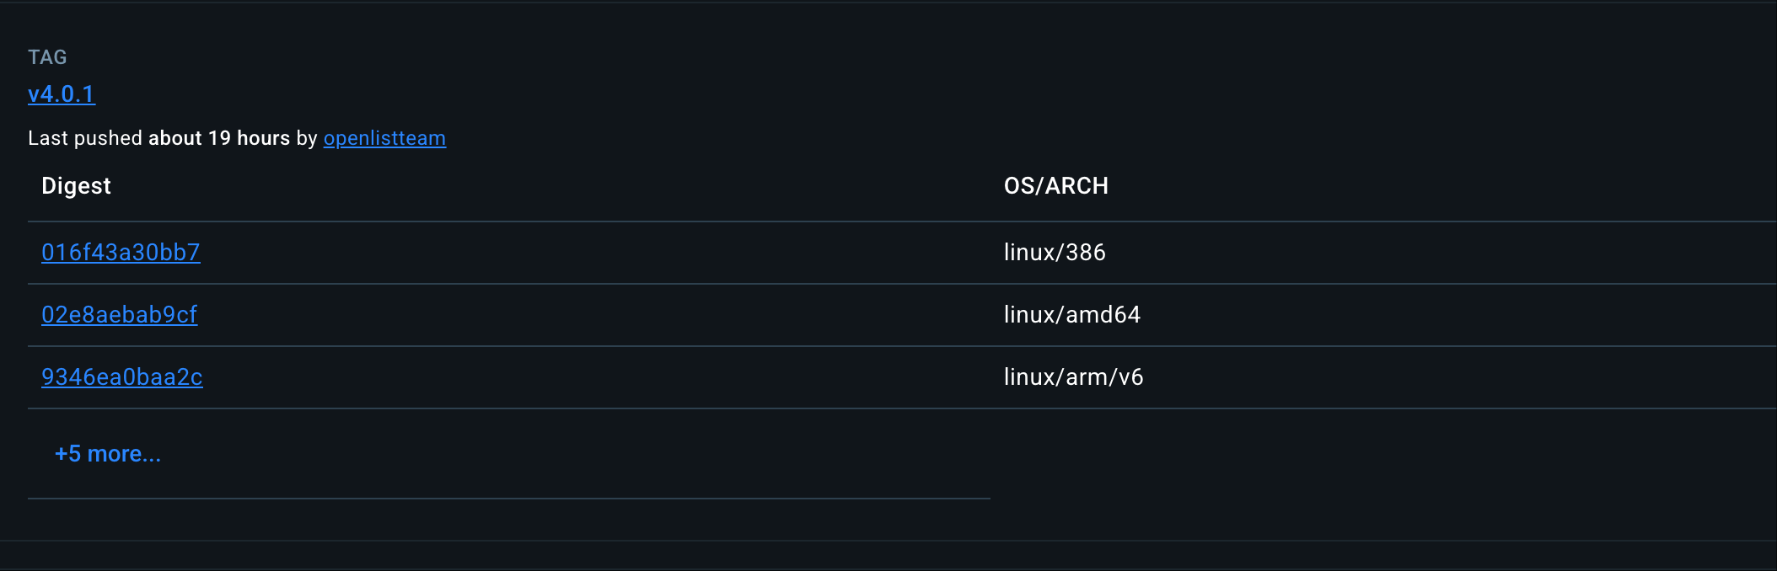Open the v4.0.1 tag link

click(x=62, y=94)
